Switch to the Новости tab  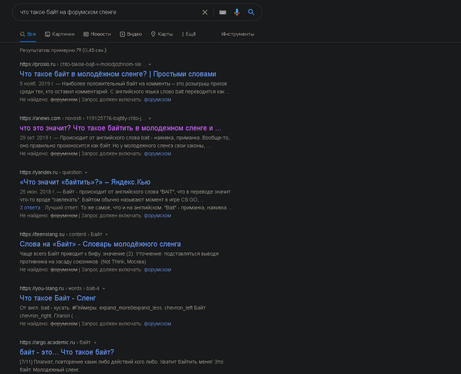pos(97,34)
